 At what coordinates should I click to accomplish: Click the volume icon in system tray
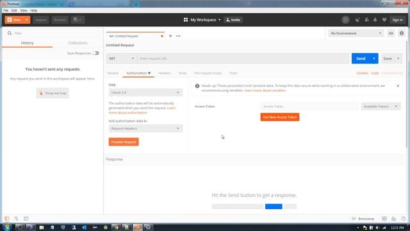[x=377, y=228]
